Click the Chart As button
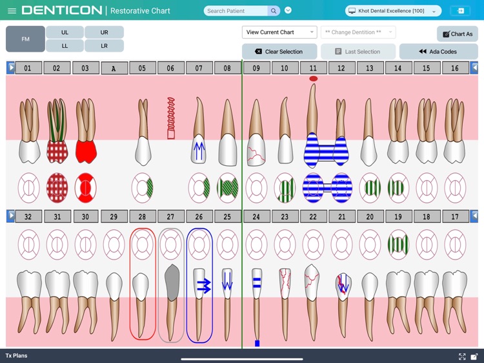Image resolution: width=484 pixels, height=363 pixels. [x=458, y=34]
